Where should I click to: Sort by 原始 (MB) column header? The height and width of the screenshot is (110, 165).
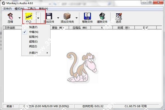pos(59,28)
